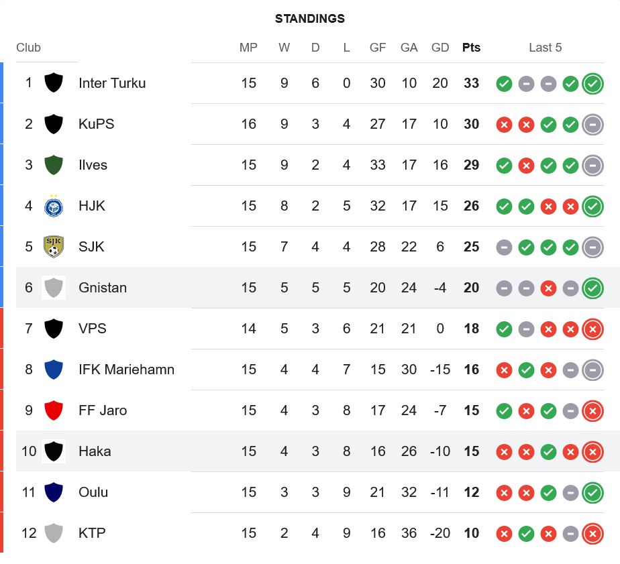Click KuPS's most recent draw result icon
Screen dimensions: 620x564
click(x=592, y=125)
